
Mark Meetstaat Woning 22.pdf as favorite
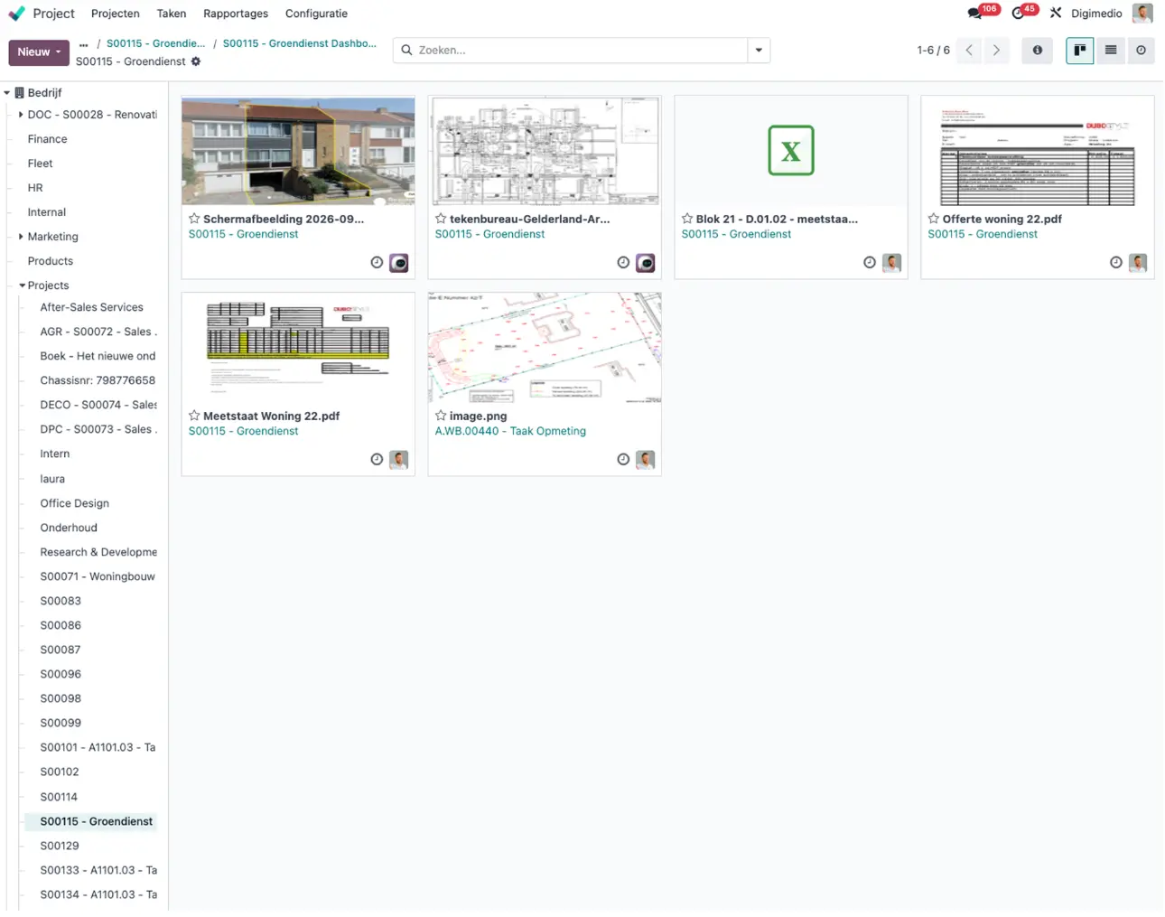[194, 416]
